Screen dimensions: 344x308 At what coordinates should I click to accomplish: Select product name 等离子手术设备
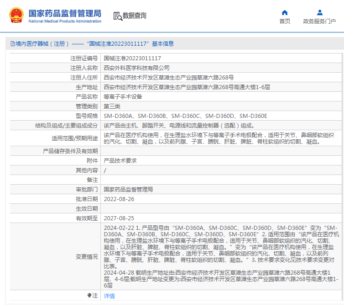click(x=123, y=97)
